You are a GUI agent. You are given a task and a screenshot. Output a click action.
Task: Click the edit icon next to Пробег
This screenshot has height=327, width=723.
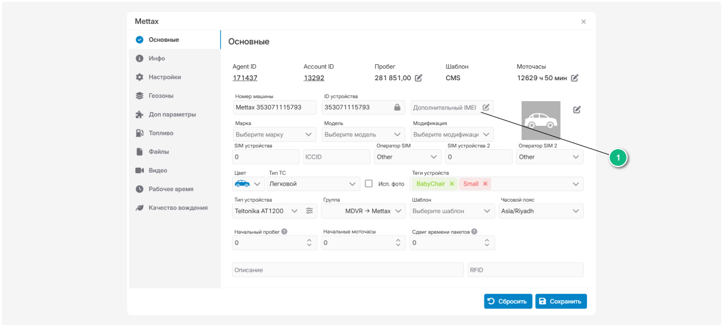(418, 78)
